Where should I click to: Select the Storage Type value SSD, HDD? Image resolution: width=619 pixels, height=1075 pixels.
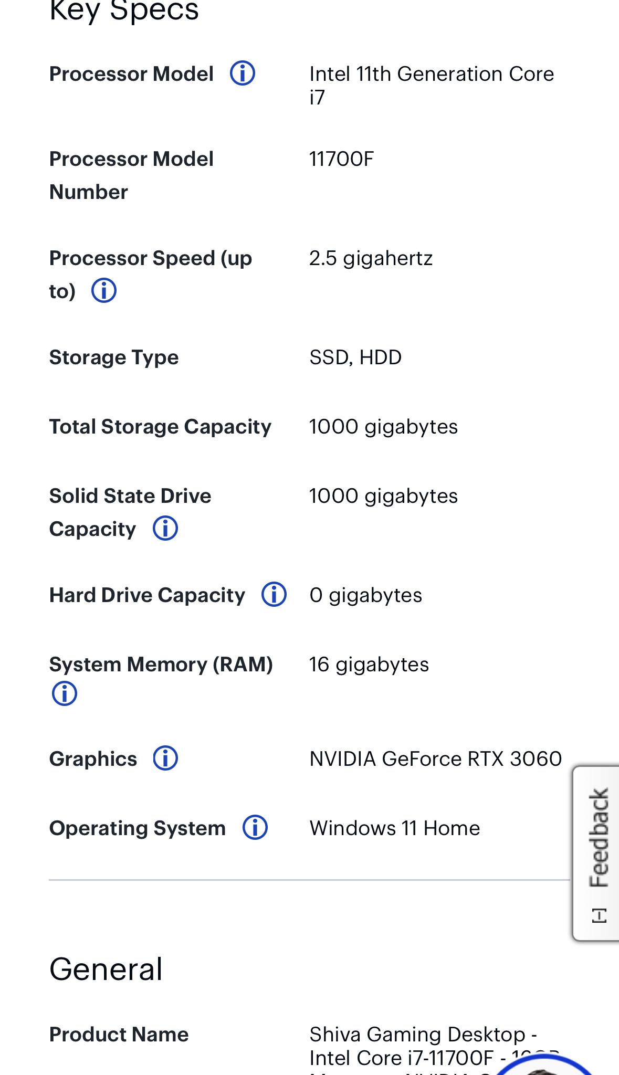[x=355, y=357]
